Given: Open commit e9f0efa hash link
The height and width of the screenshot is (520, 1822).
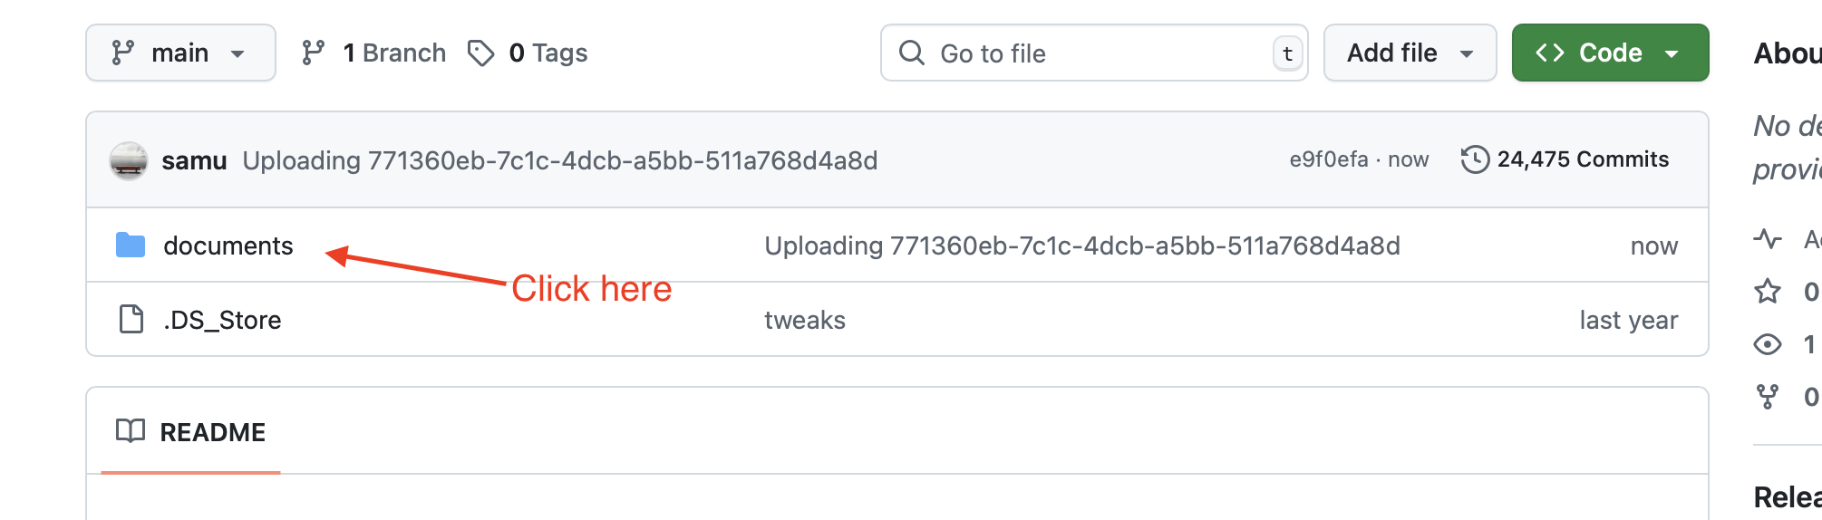Looking at the screenshot, I should pos(1328,159).
